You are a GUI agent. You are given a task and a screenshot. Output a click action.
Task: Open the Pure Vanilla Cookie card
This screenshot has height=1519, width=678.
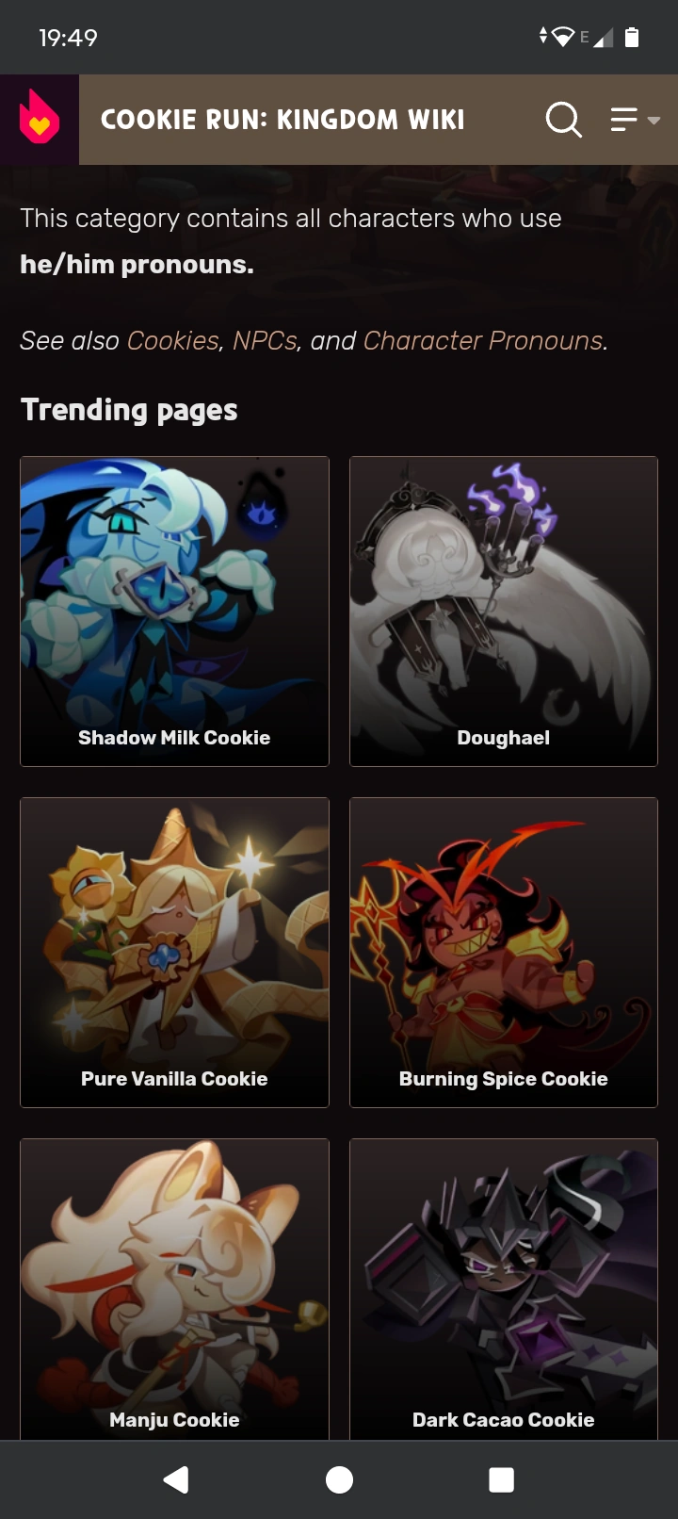(174, 953)
